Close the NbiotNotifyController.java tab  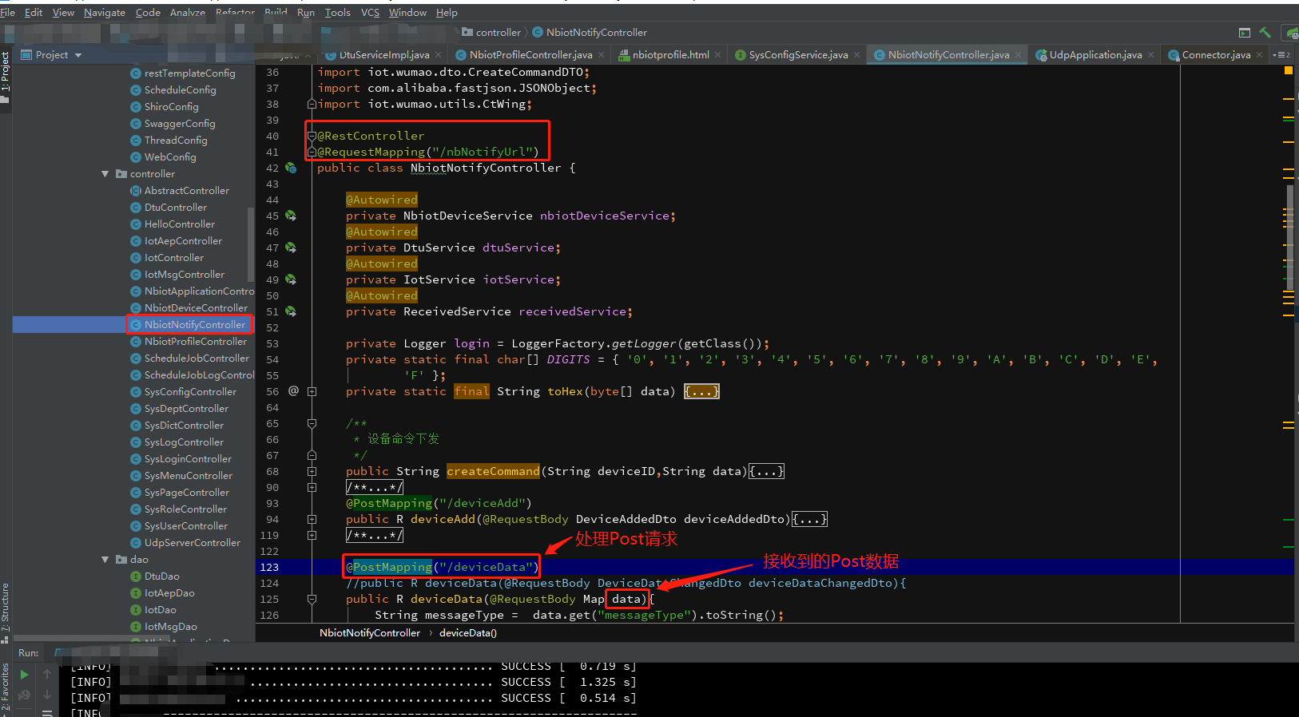pyautogui.click(x=1019, y=55)
